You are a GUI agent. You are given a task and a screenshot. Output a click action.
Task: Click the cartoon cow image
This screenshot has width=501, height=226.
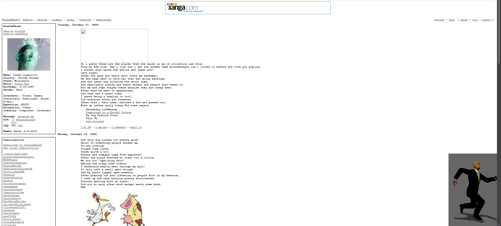tap(132, 210)
